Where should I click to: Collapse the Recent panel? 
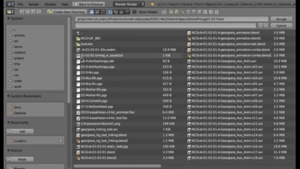coord(8,151)
